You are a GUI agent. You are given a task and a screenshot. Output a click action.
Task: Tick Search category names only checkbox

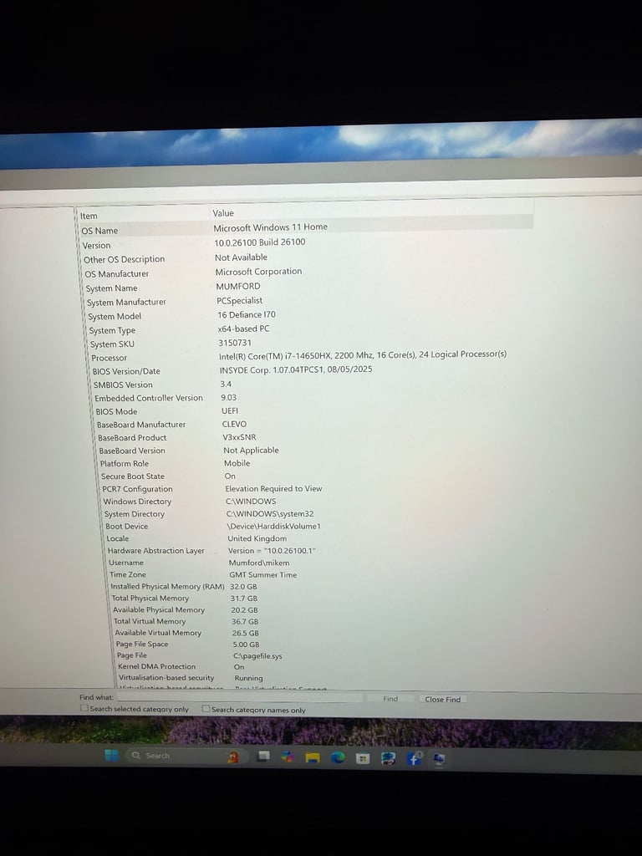(x=206, y=709)
